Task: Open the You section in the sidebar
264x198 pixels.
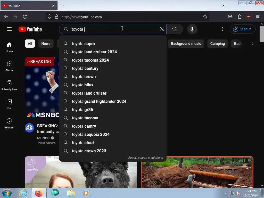Action: (x=9, y=104)
